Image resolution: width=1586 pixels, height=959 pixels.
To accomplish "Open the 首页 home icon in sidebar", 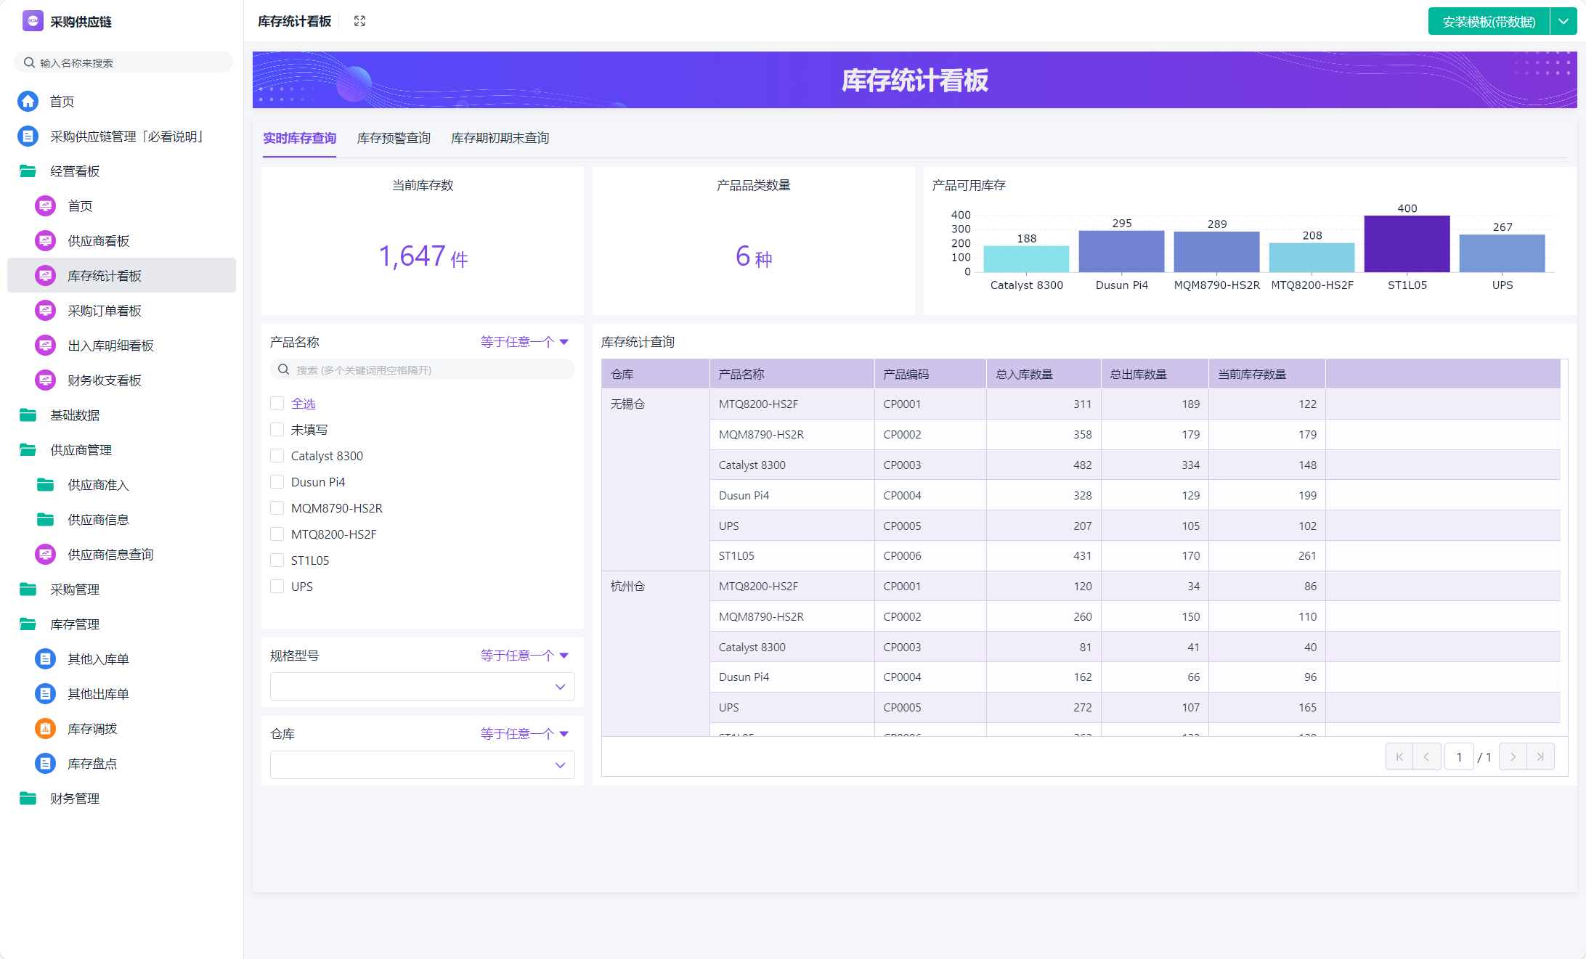I will click(x=28, y=102).
